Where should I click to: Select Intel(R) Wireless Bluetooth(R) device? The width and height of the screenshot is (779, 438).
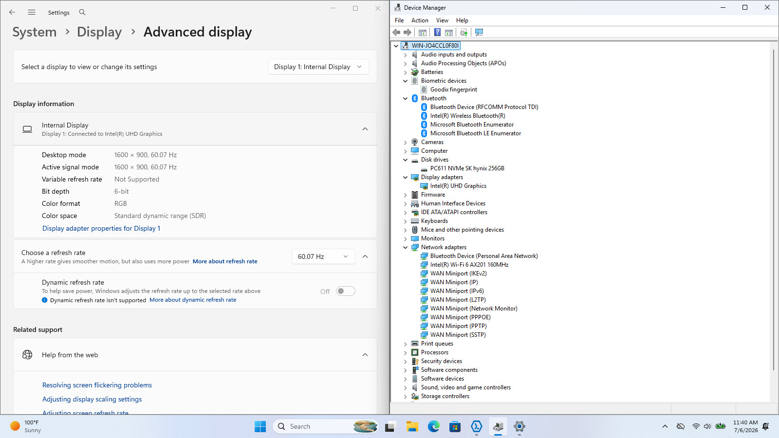pos(467,116)
